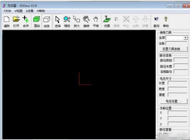190x140 pixels.
Task: Switch to 线条 wireframe cube view
Action: 47,21
